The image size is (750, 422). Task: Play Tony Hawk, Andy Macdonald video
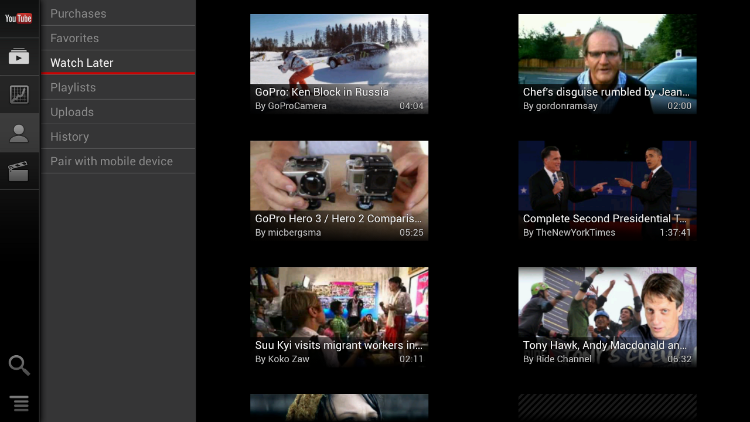[607, 317]
